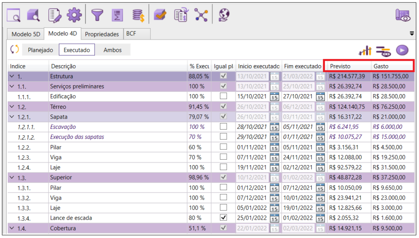Screen dimensions: 419x238
Task: Check the Igual pl box for Pilar 1.2.2
Action: click(x=223, y=147)
